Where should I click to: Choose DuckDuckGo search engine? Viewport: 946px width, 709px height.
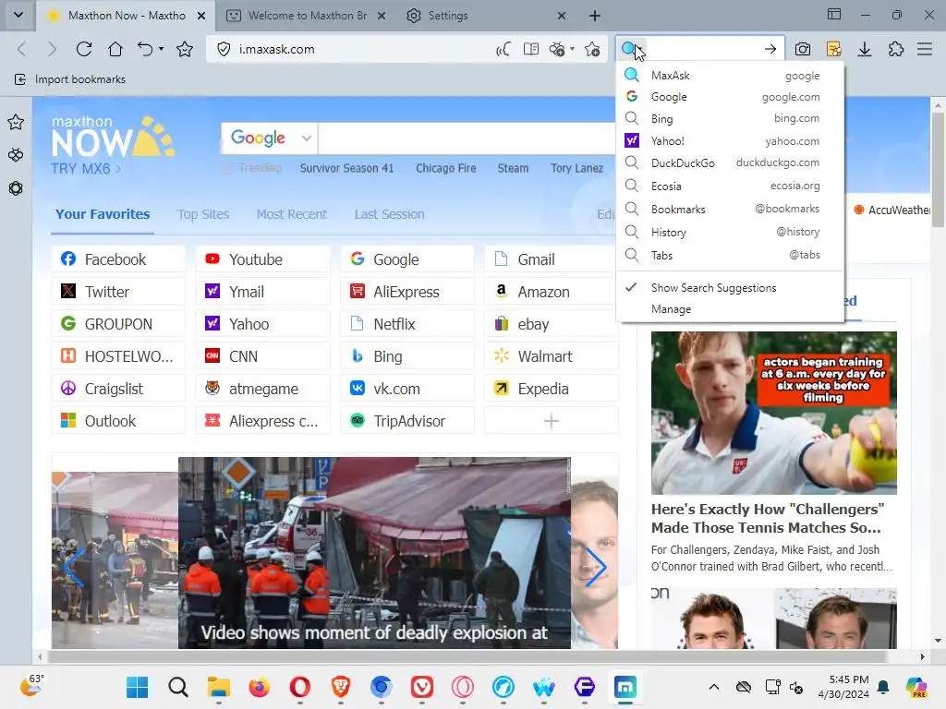coord(730,162)
